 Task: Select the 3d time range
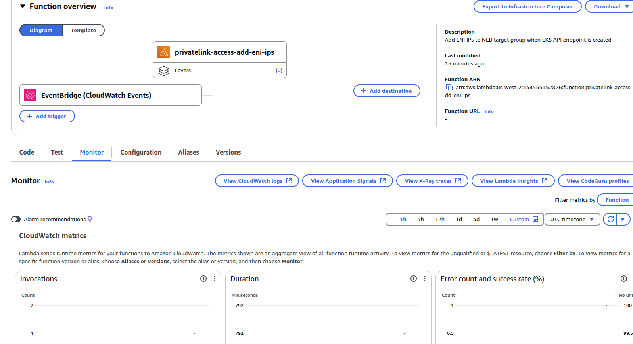click(x=476, y=219)
